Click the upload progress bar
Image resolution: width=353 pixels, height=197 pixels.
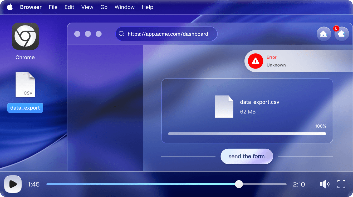(x=247, y=134)
